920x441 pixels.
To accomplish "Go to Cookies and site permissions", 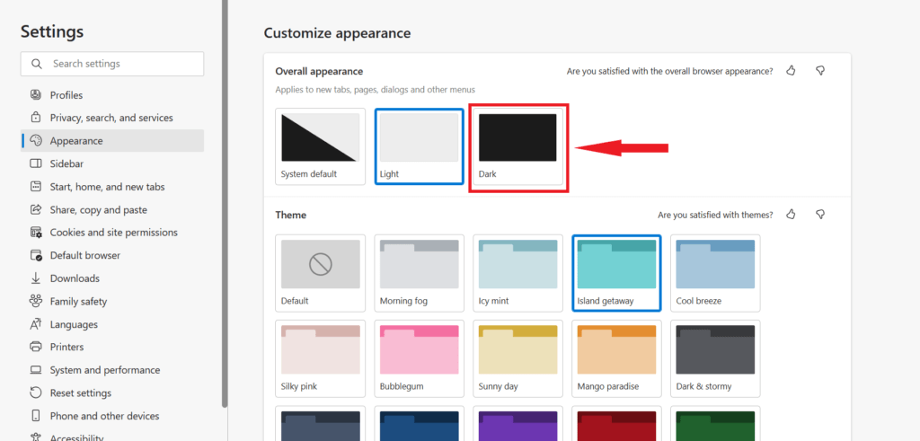I will [112, 233].
